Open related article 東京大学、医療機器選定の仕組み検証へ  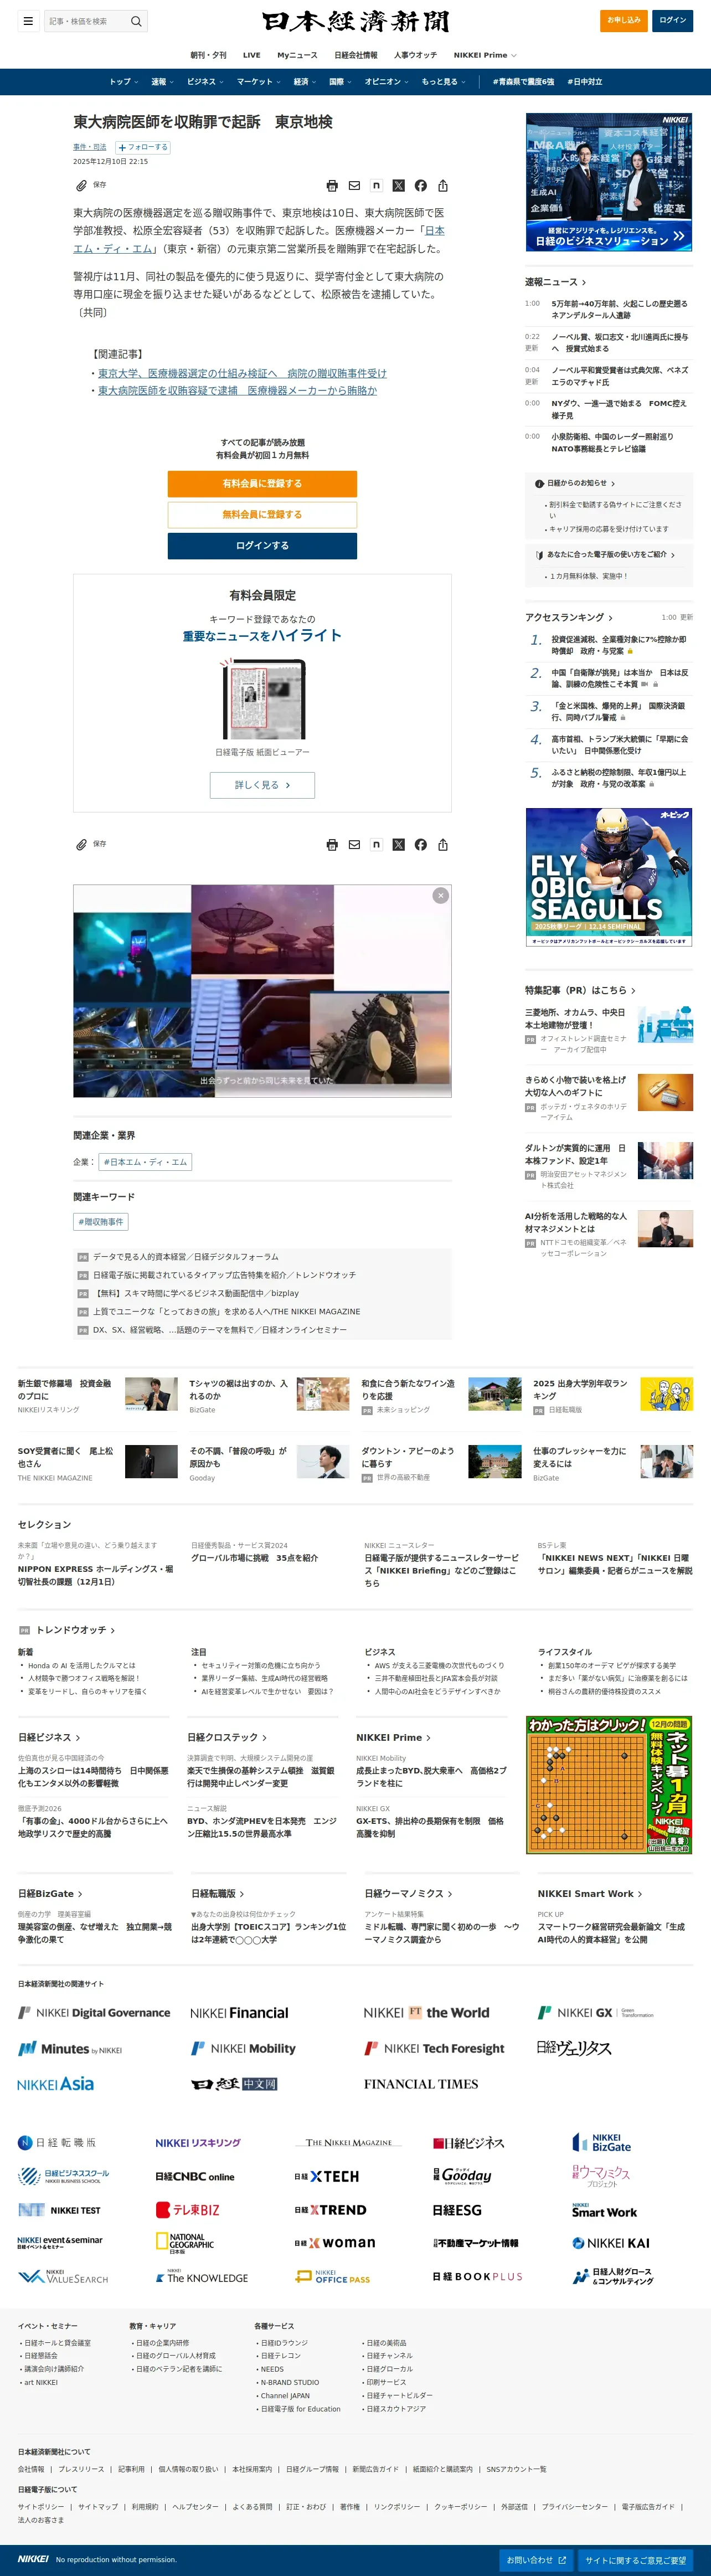click(x=242, y=373)
